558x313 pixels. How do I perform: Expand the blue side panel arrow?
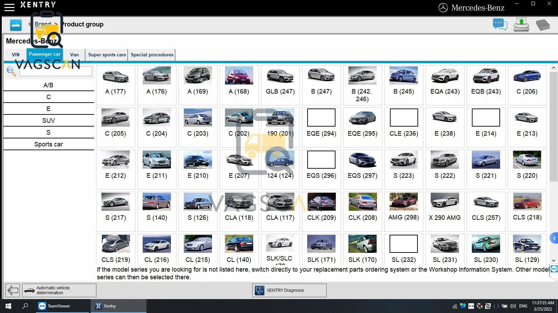pyautogui.click(x=554, y=238)
